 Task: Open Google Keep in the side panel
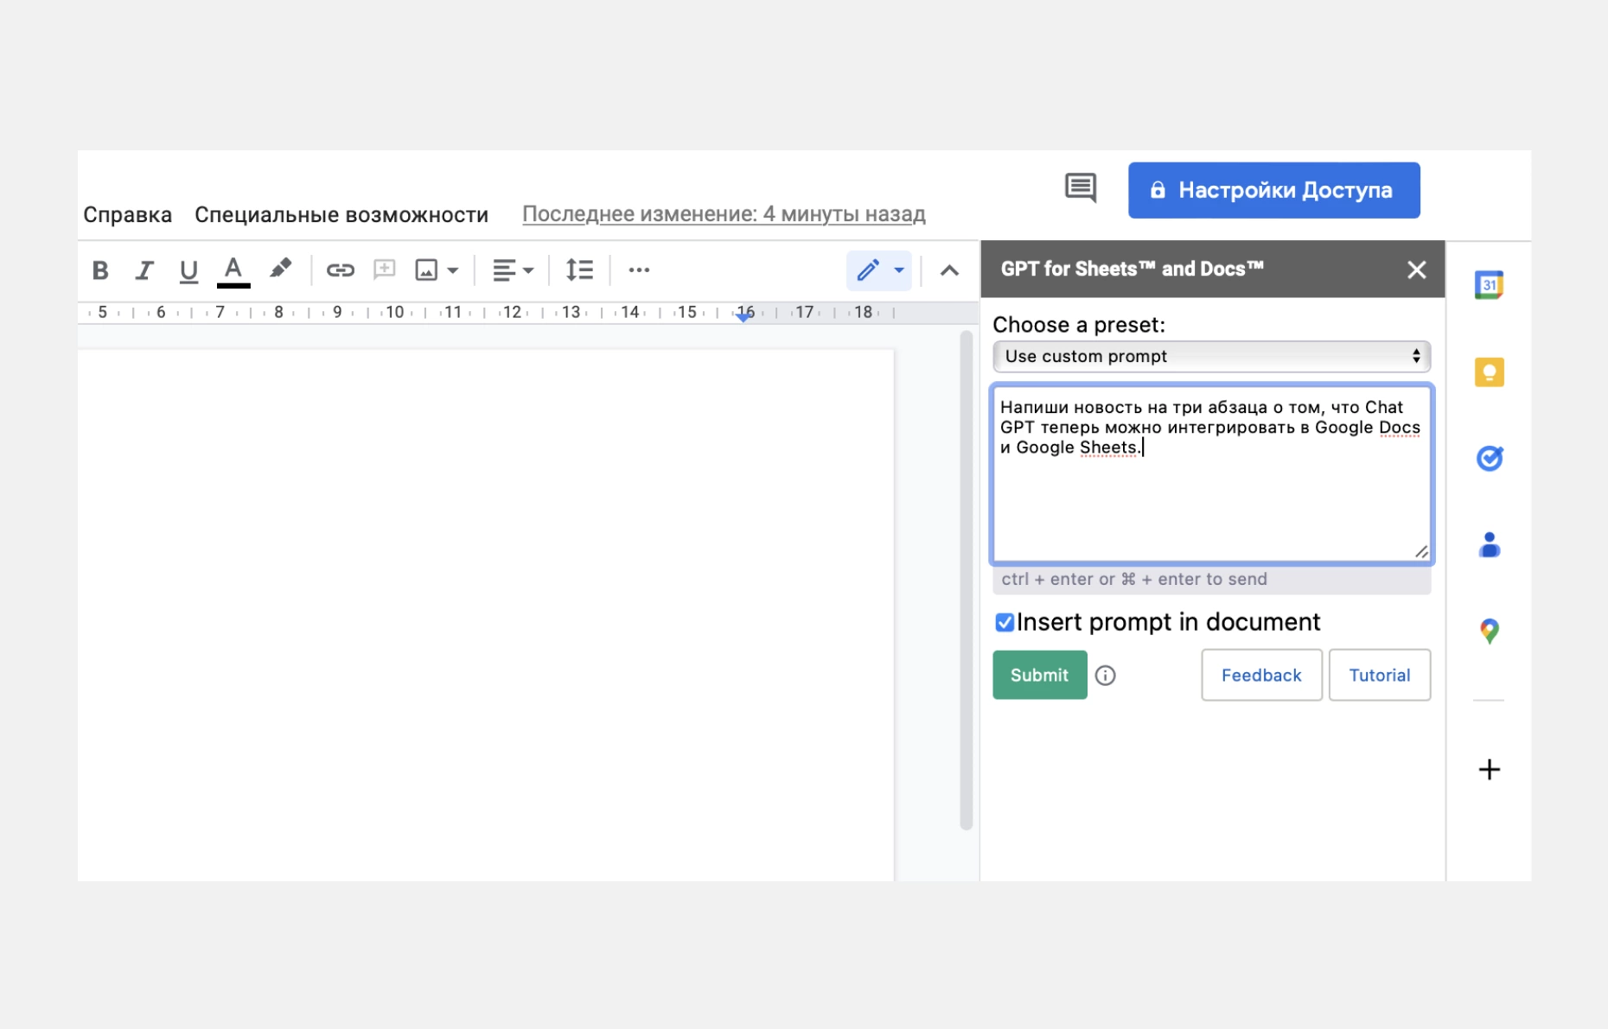1489,372
